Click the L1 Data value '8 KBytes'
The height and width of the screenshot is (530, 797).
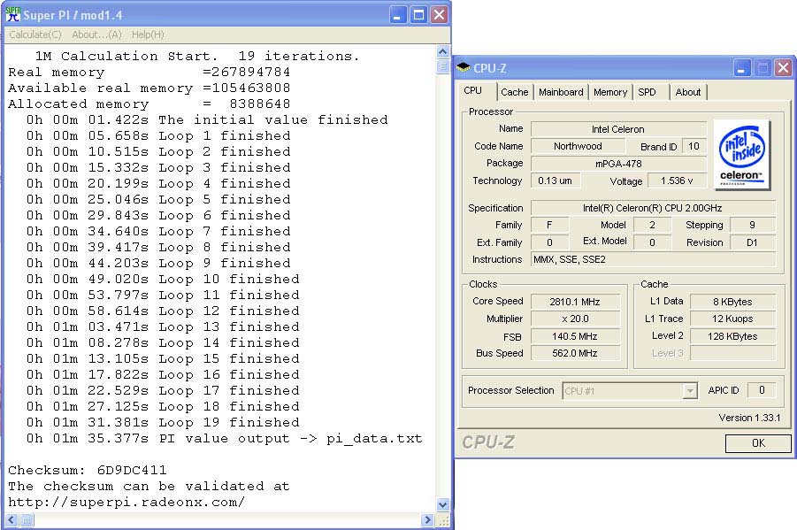tap(732, 302)
